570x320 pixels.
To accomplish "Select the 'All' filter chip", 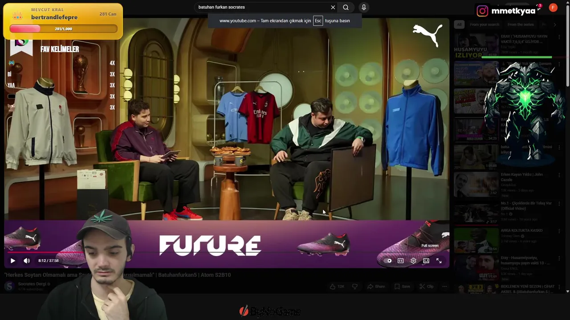I will click(x=459, y=24).
